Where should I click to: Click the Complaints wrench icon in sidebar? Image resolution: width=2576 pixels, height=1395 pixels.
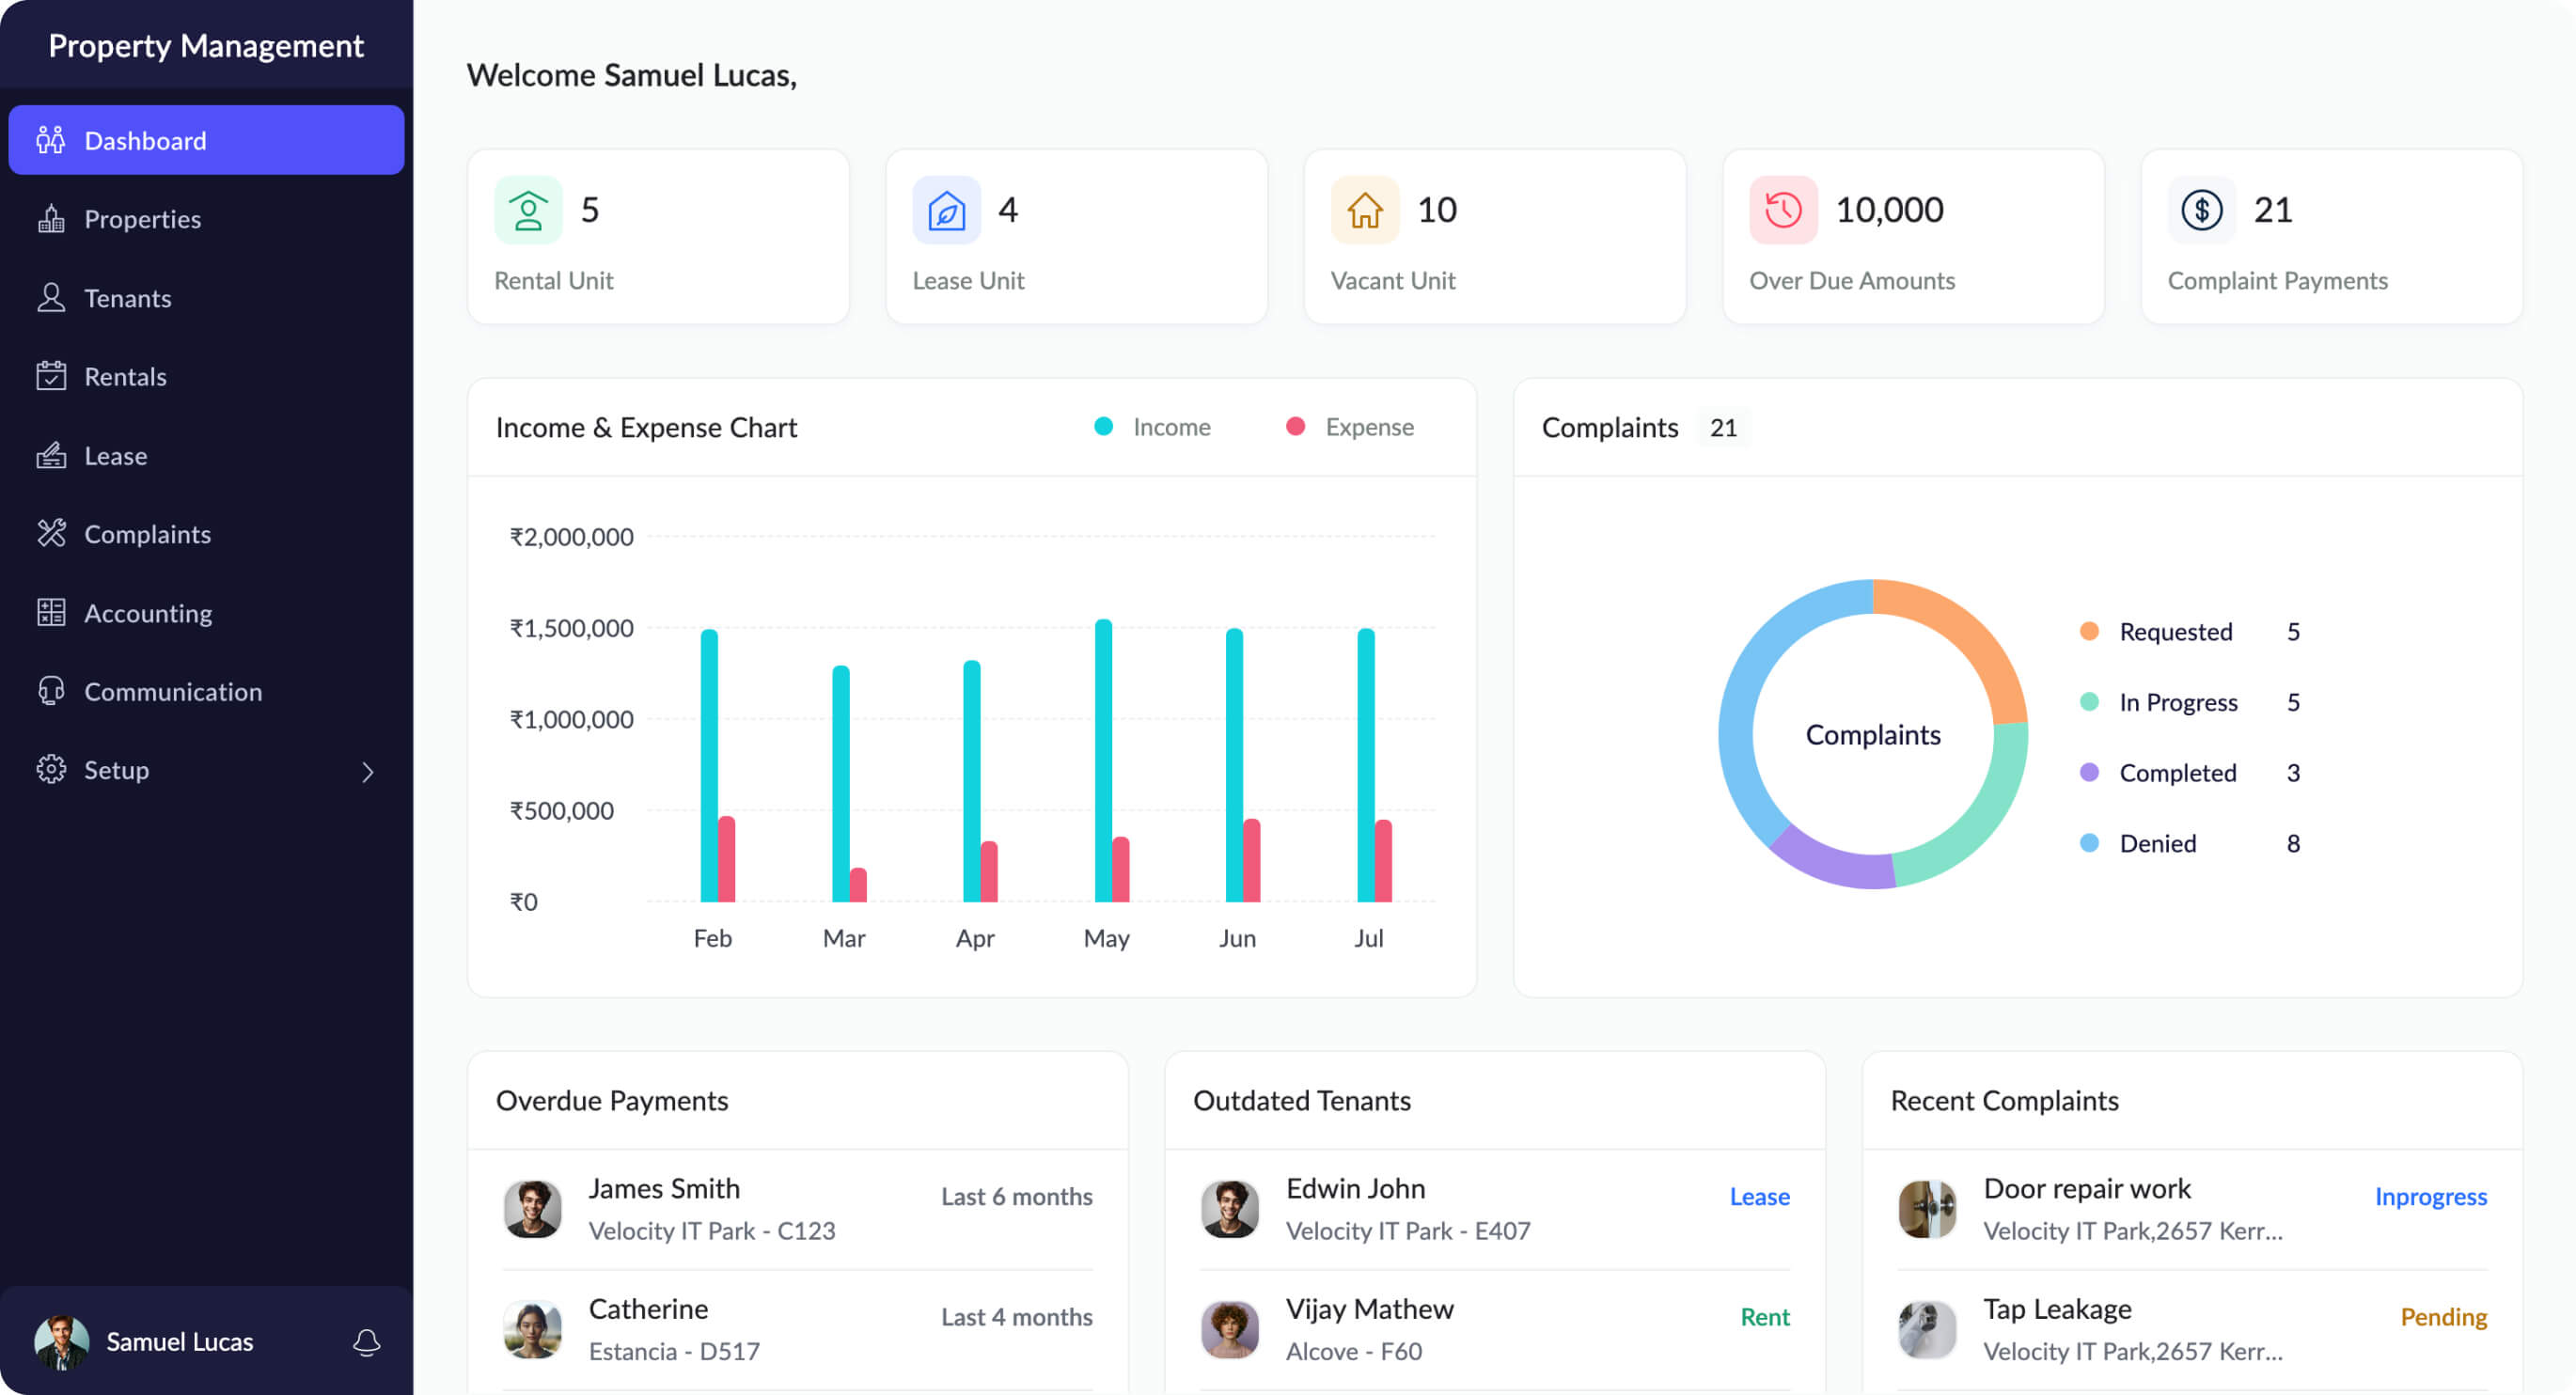[51, 533]
